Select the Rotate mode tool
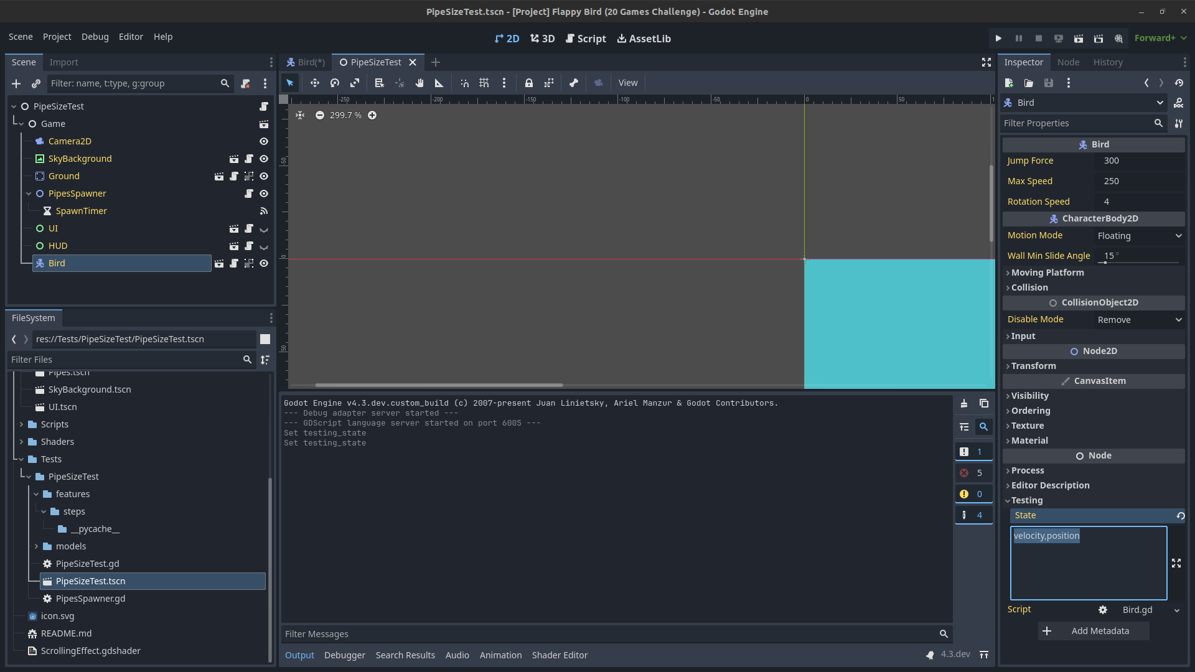 335,83
